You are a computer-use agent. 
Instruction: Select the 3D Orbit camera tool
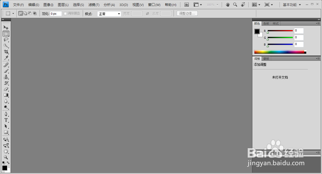click(6, 145)
